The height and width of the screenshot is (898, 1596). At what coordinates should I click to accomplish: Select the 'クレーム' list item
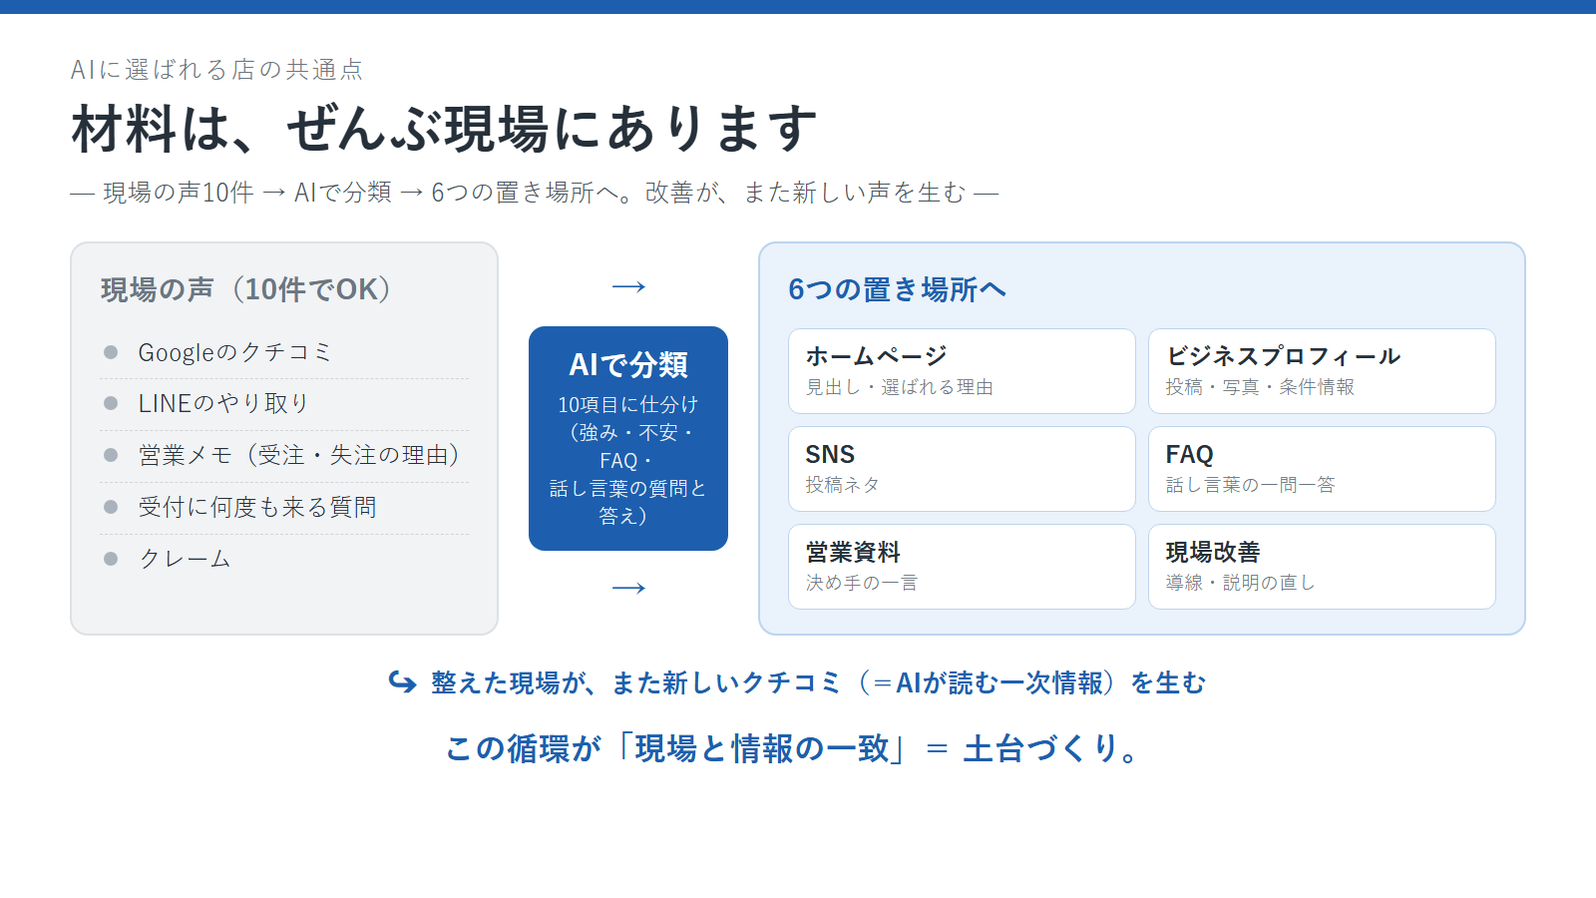(284, 559)
